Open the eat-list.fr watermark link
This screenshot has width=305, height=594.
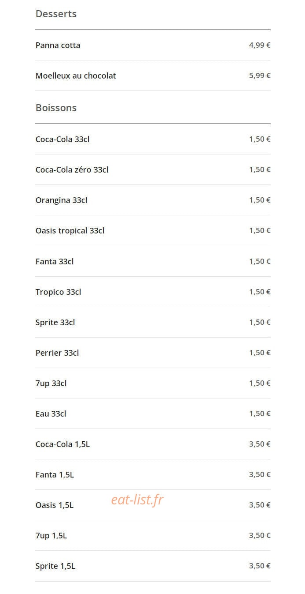click(137, 500)
